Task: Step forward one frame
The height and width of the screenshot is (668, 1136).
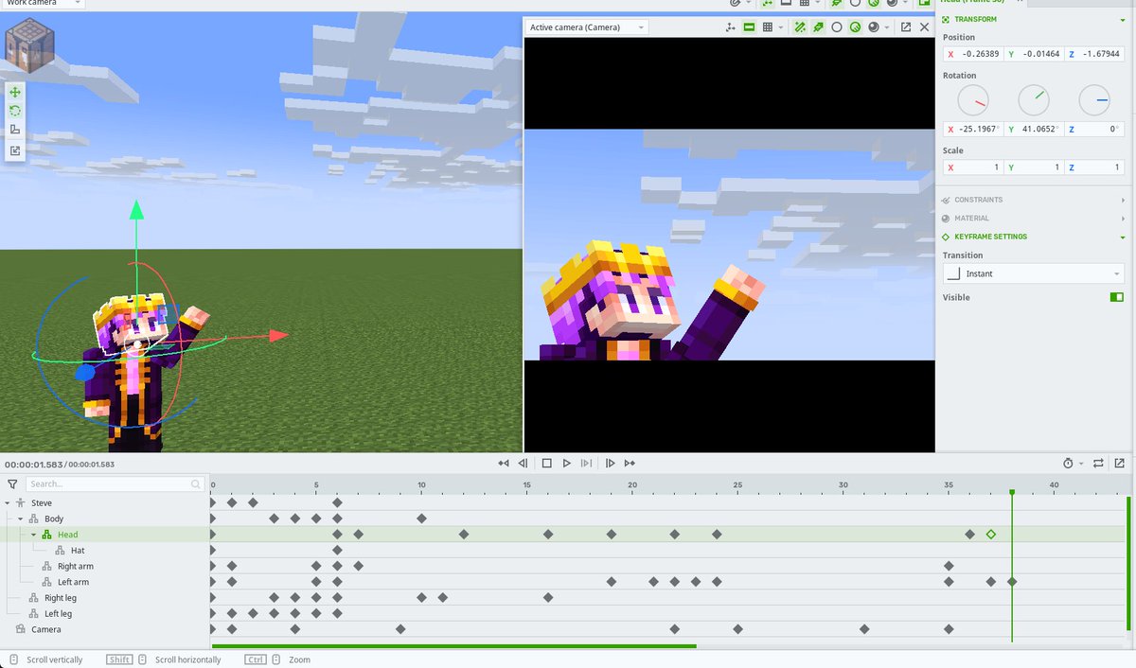Action: tap(610, 463)
